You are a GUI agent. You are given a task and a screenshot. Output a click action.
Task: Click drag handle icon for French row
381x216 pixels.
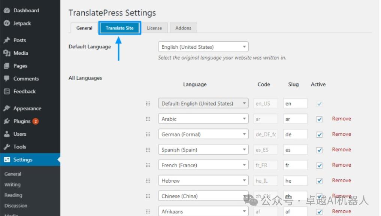click(148, 165)
